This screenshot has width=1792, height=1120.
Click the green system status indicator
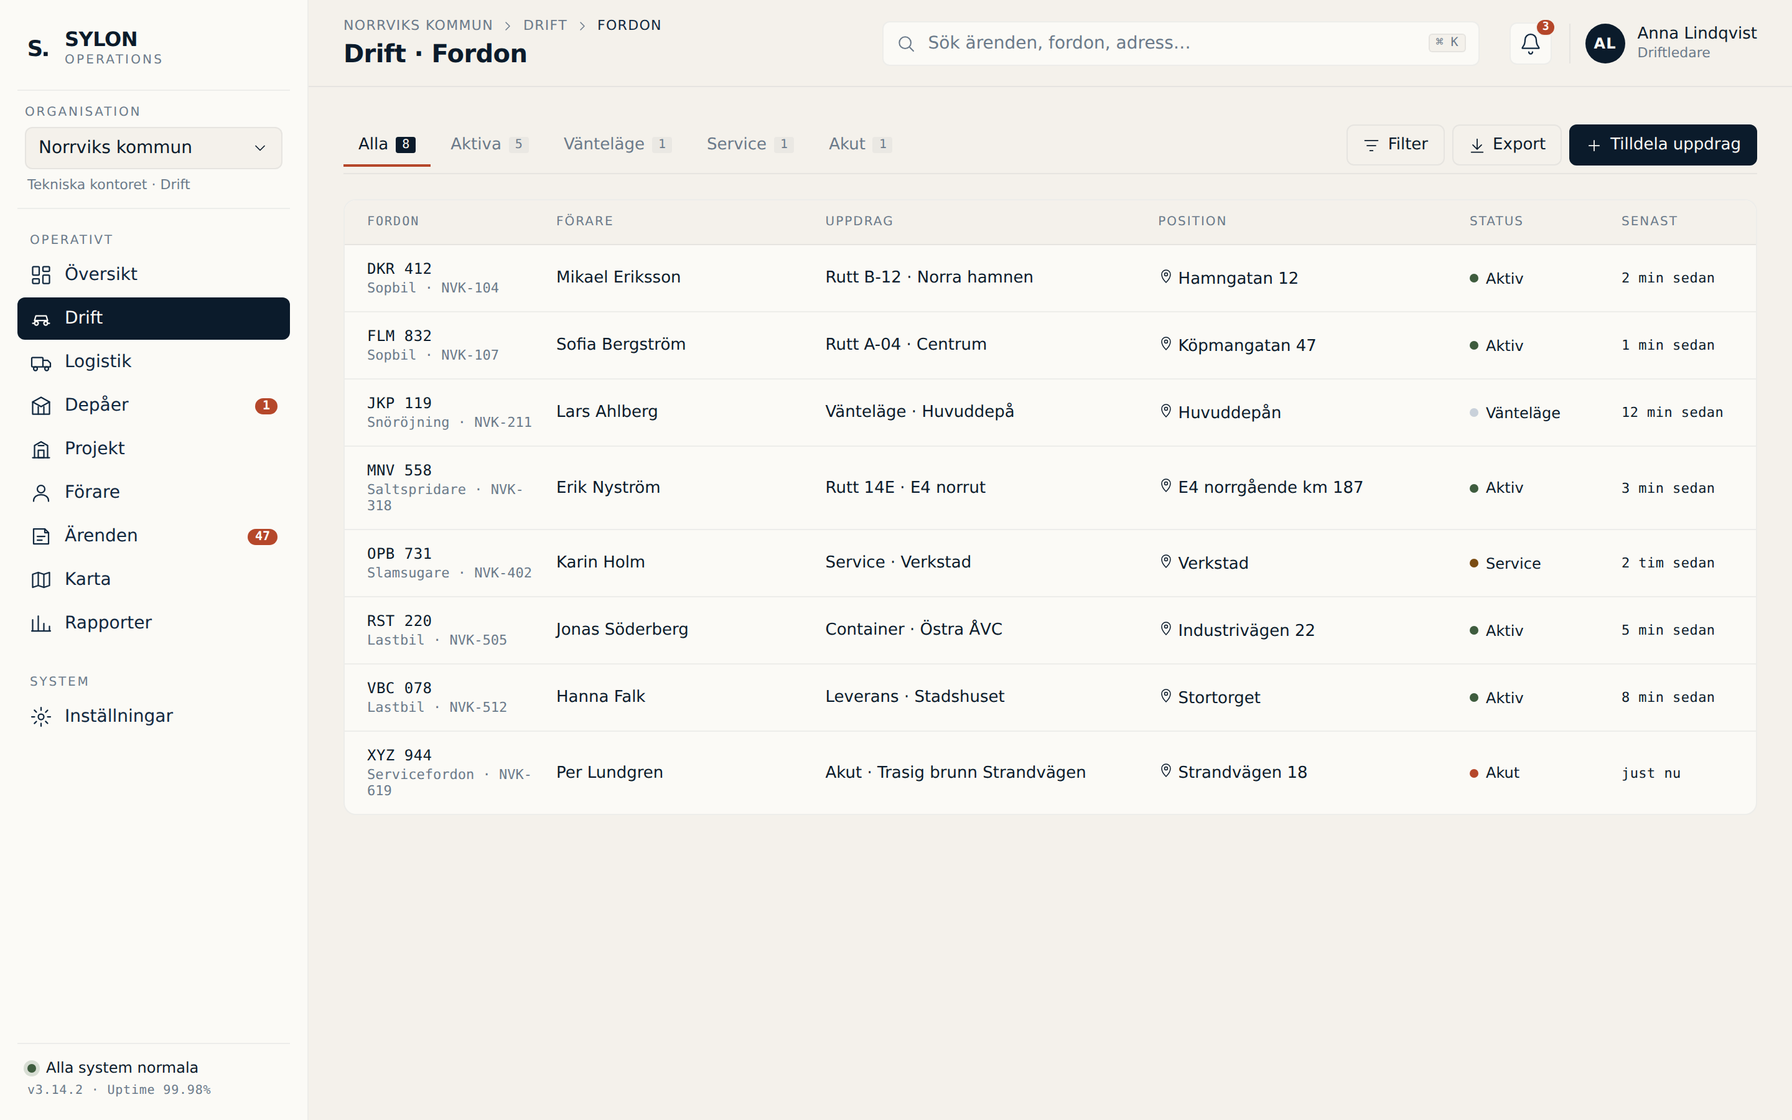click(31, 1068)
